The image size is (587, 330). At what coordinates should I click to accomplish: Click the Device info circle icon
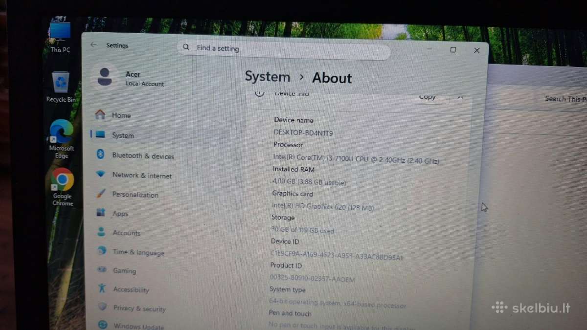[x=260, y=93]
